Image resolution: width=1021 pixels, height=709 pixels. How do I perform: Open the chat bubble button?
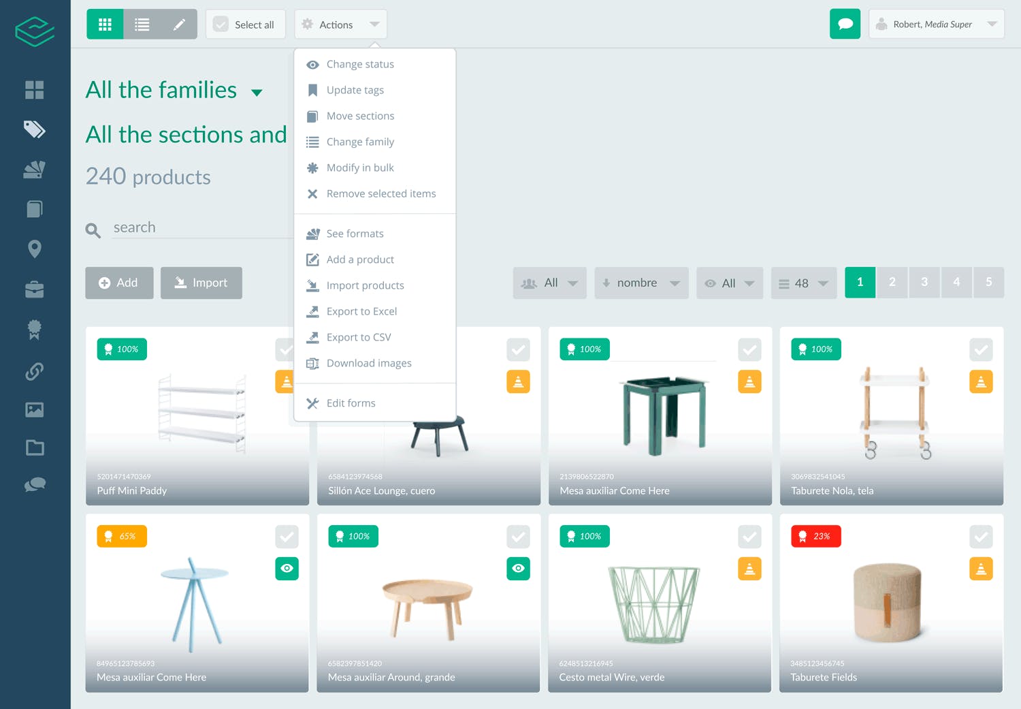pyautogui.click(x=845, y=24)
